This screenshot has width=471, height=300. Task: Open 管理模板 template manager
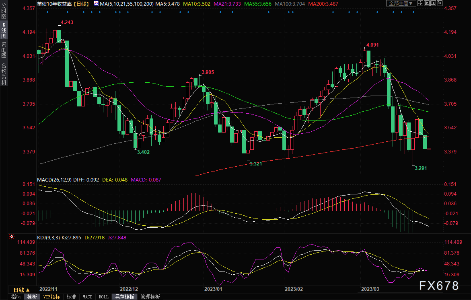click(150, 297)
